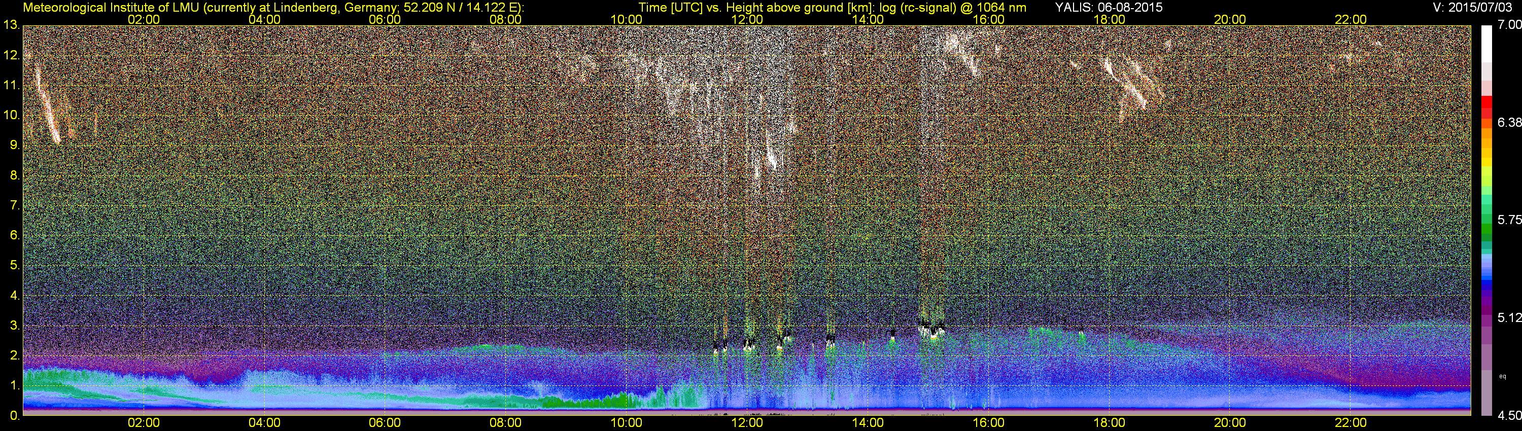Viewport: 1522px width, 431px height.
Task: Click '06:00' on the top time axis
Action: click(x=385, y=19)
